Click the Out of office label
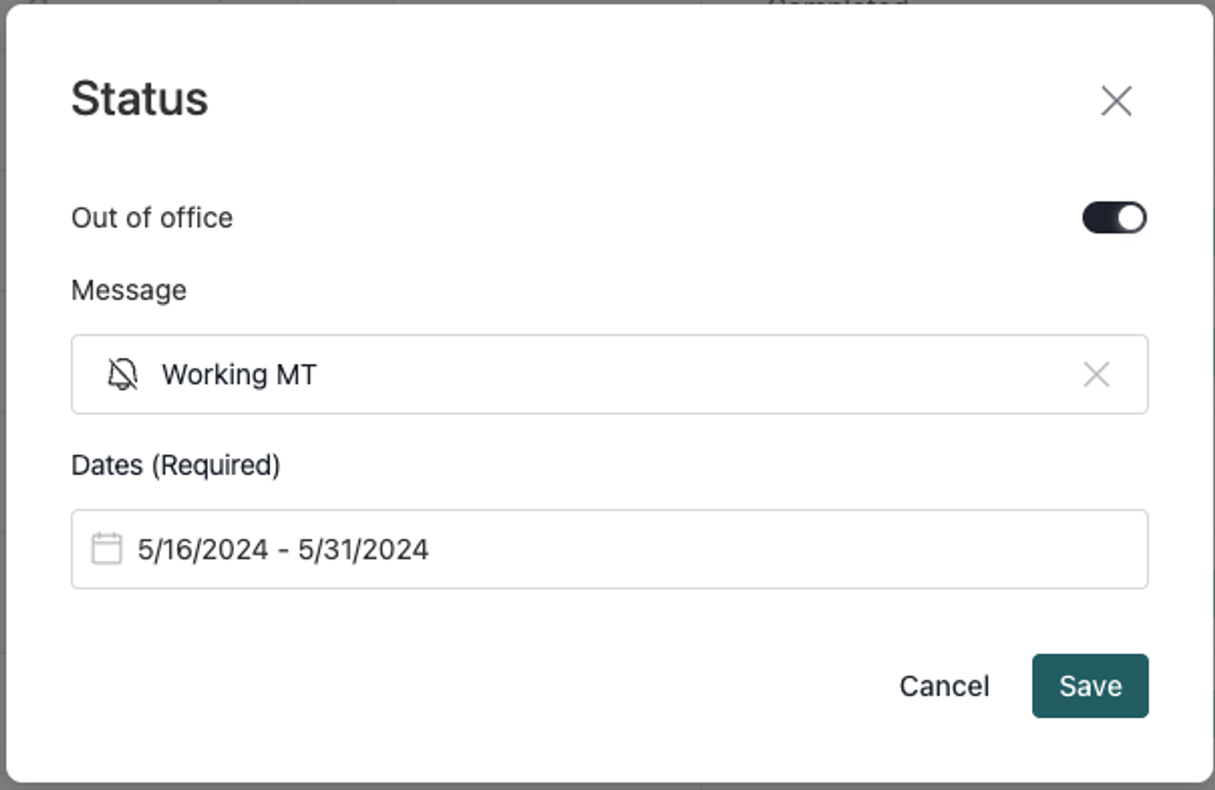The height and width of the screenshot is (790, 1215). point(152,218)
